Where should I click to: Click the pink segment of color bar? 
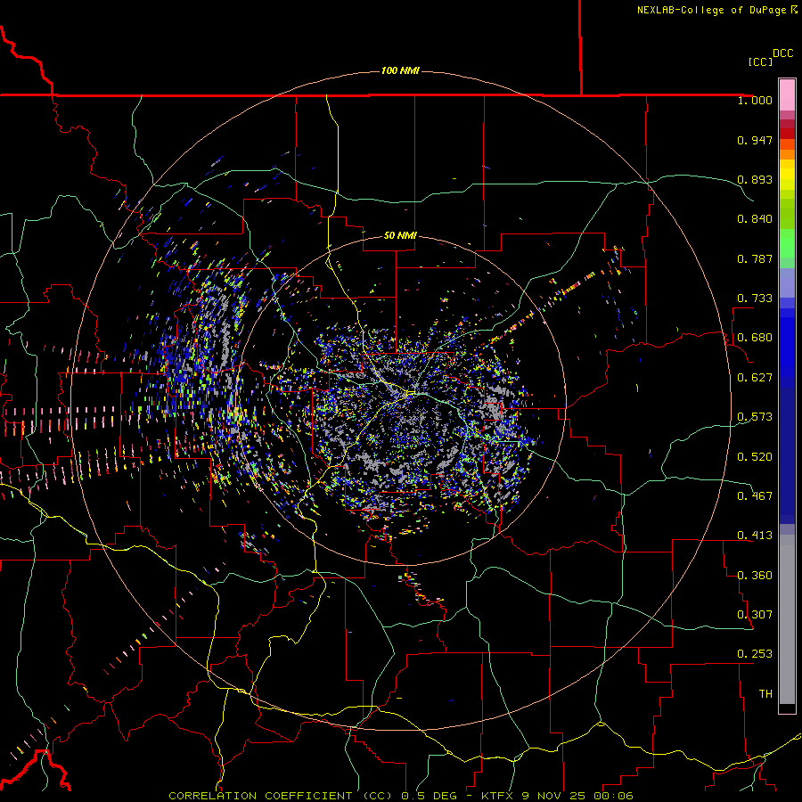point(787,95)
